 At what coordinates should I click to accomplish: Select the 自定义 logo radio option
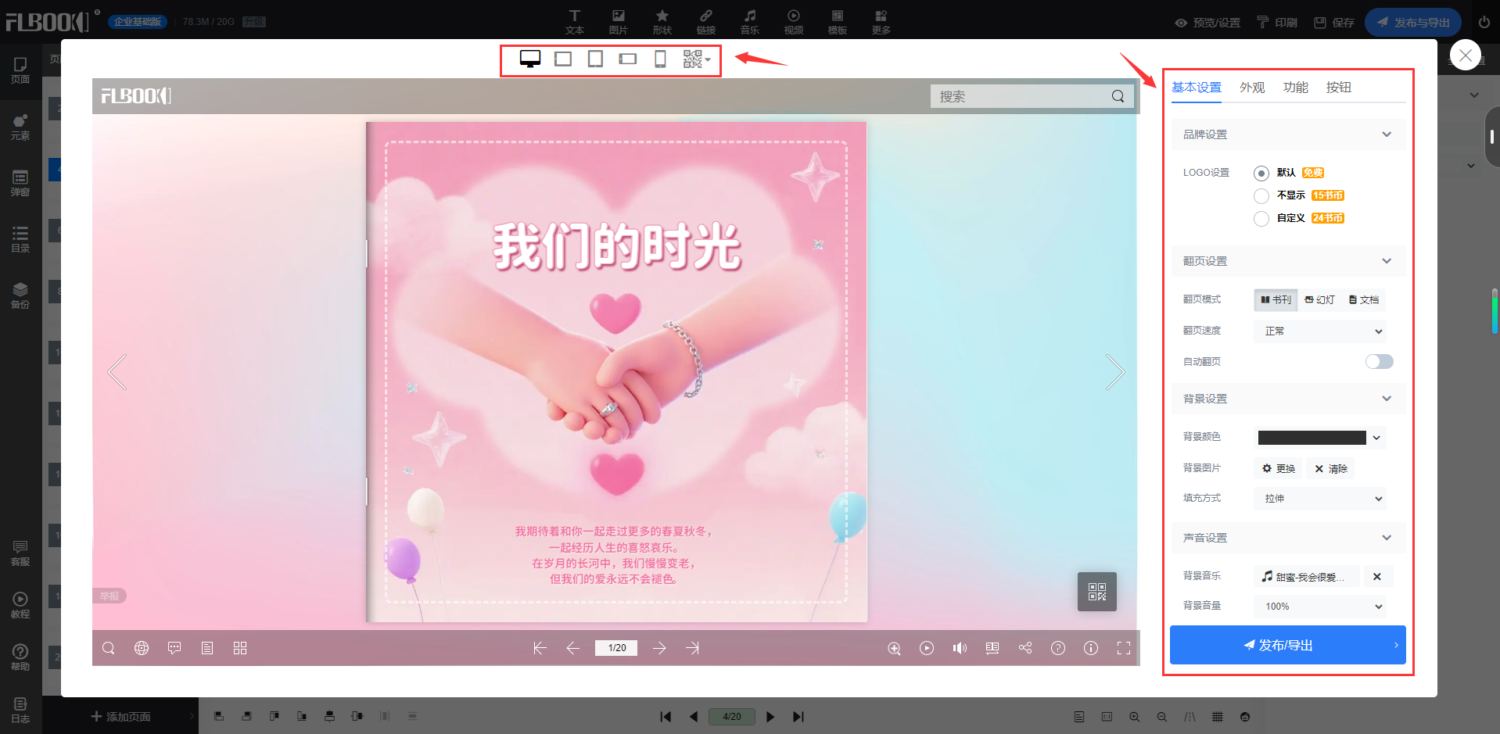1261,218
